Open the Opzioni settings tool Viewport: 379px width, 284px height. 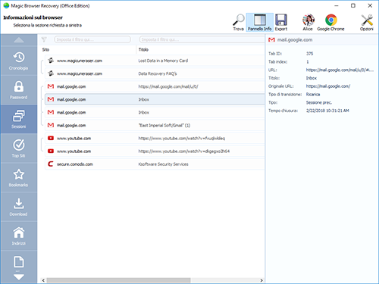click(x=367, y=23)
